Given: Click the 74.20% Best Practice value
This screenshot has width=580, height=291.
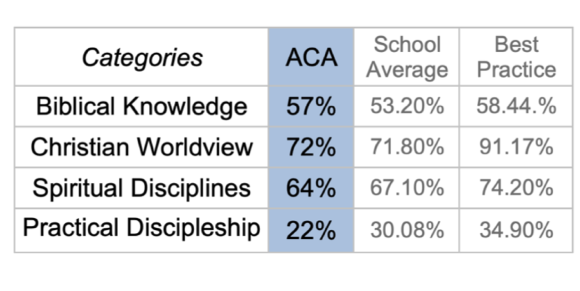Looking at the screenshot, I should pos(516,188).
